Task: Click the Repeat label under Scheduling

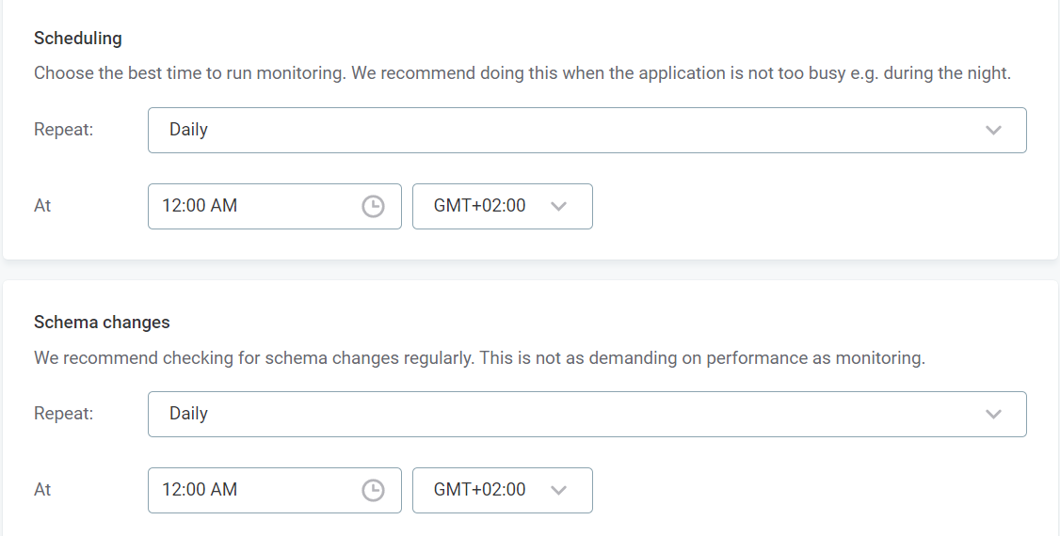Action: point(64,130)
